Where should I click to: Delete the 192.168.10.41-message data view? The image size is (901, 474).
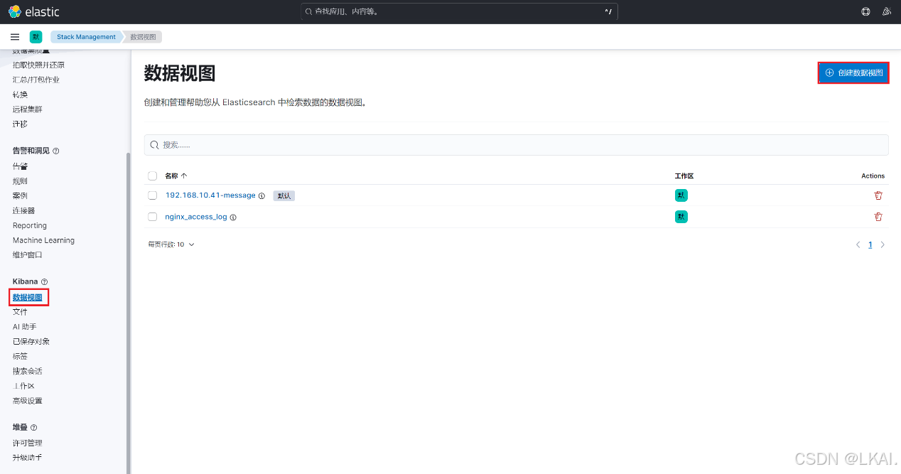coord(878,195)
